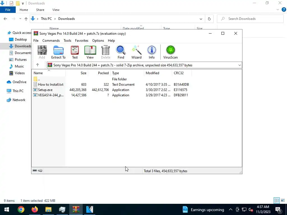The image size is (287, 215).
Task: Switch Explorer to details view
Action: pos(277,200)
